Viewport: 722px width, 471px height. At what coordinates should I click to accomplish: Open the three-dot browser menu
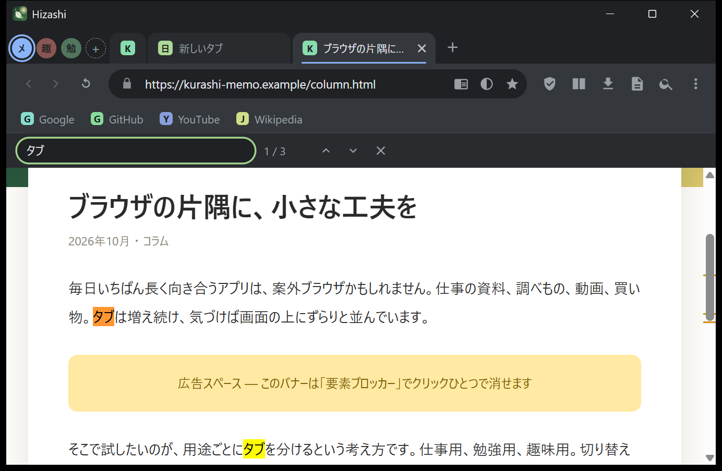pyautogui.click(x=695, y=84)
